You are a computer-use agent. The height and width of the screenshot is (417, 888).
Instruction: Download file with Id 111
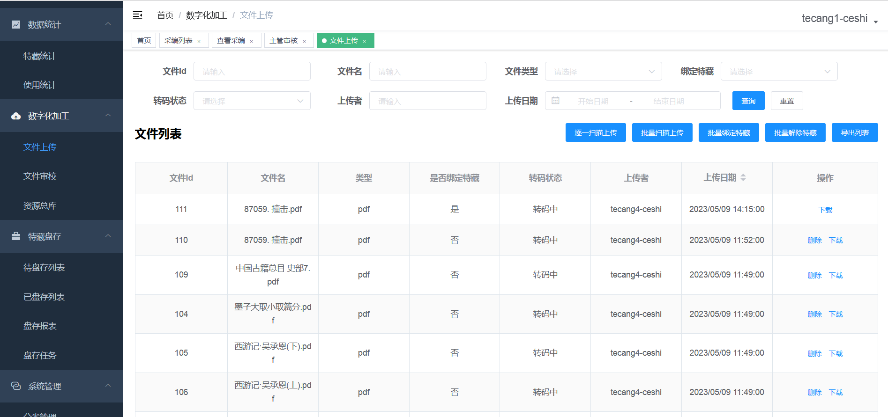[x=825, y=210]
